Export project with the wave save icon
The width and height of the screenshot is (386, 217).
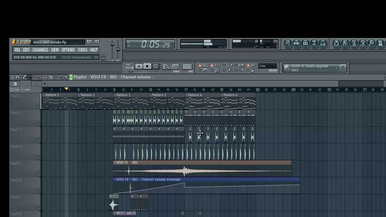pyautogui.click(x=354, y=43)
